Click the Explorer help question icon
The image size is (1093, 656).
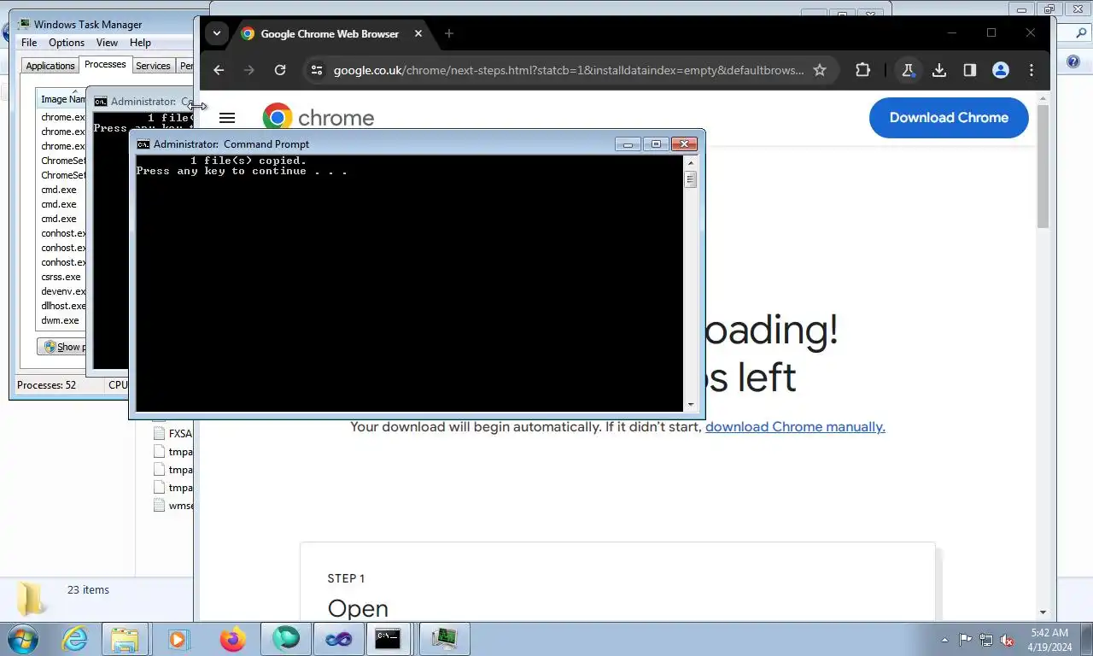1074,62
